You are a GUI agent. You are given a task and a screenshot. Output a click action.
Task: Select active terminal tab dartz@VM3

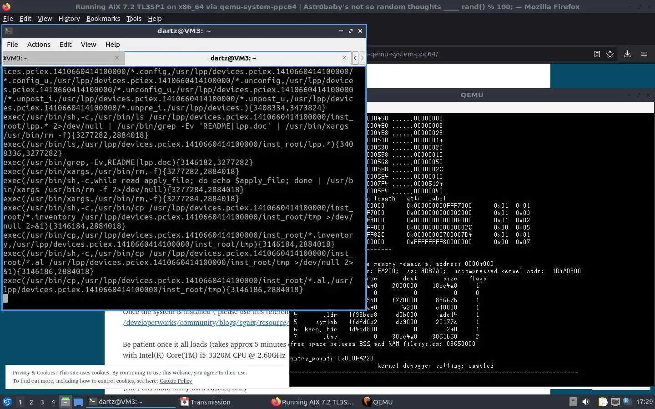pyautogui.click(x=238, y=58)
